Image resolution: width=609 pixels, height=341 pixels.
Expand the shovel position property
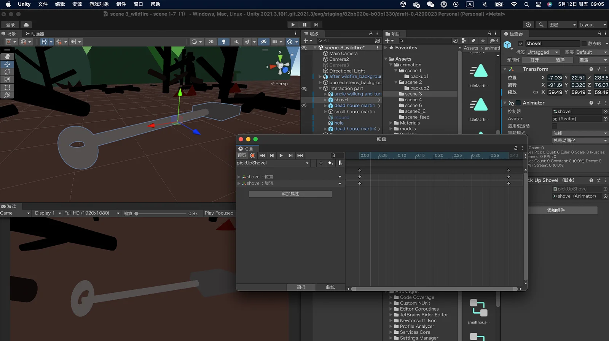[239, 177]
